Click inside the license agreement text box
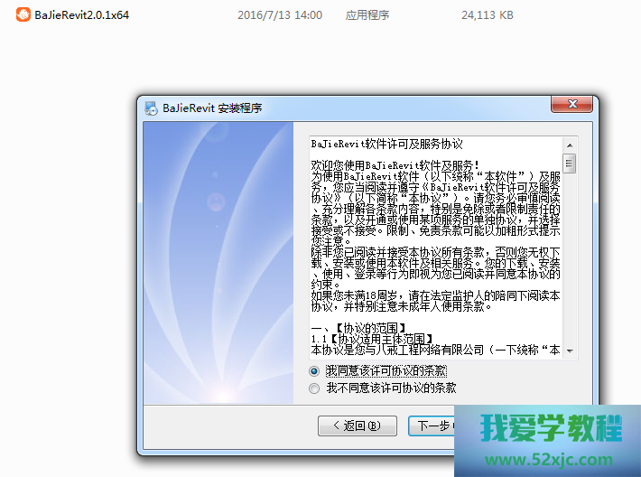This screenshot has width=641, height=477. point(433,244)
